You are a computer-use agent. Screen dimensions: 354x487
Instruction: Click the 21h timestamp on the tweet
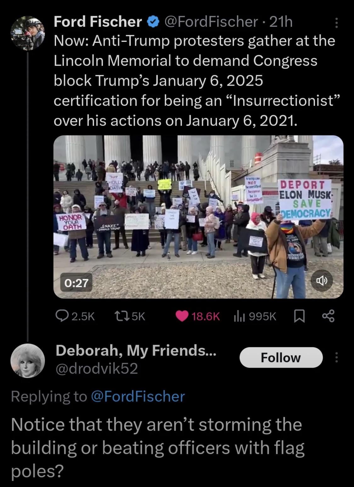coord(281,22)
